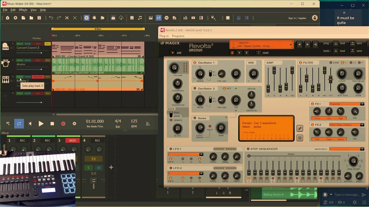Open the metronome icon in transport bar

point(148,124)
